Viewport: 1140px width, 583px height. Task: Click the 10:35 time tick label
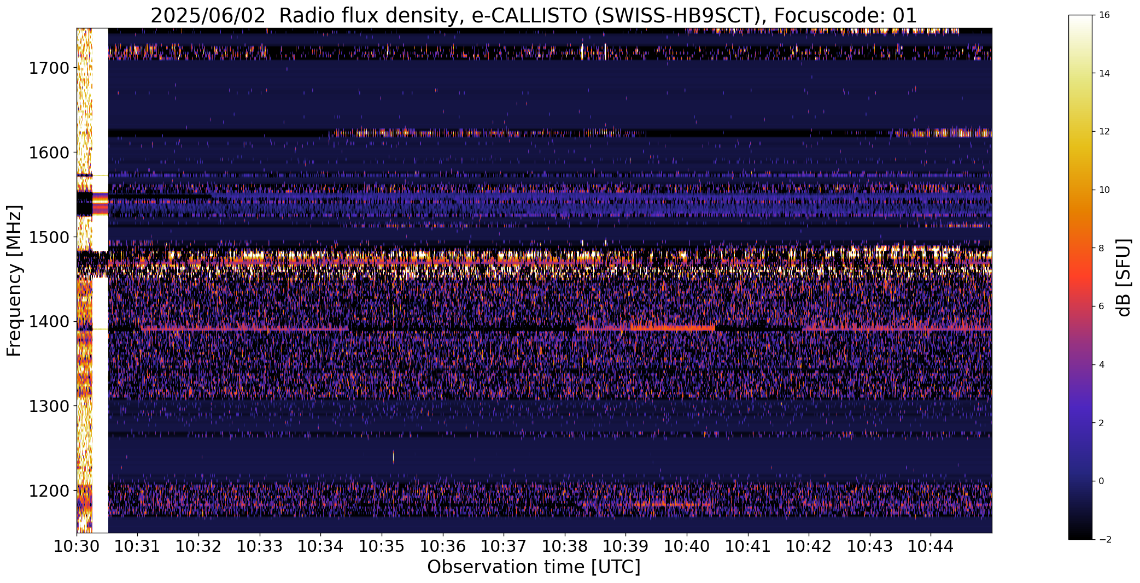(382, 546)
